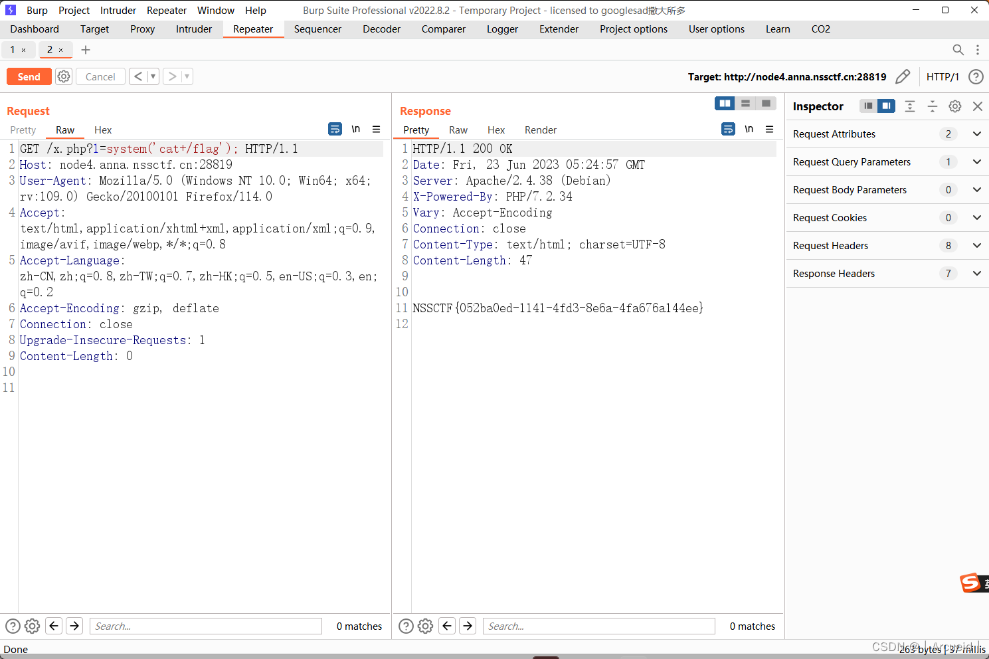Viewport: 989px width, 659px height.
Task: Select combined tabbed layout view
Action: (766, 104)
